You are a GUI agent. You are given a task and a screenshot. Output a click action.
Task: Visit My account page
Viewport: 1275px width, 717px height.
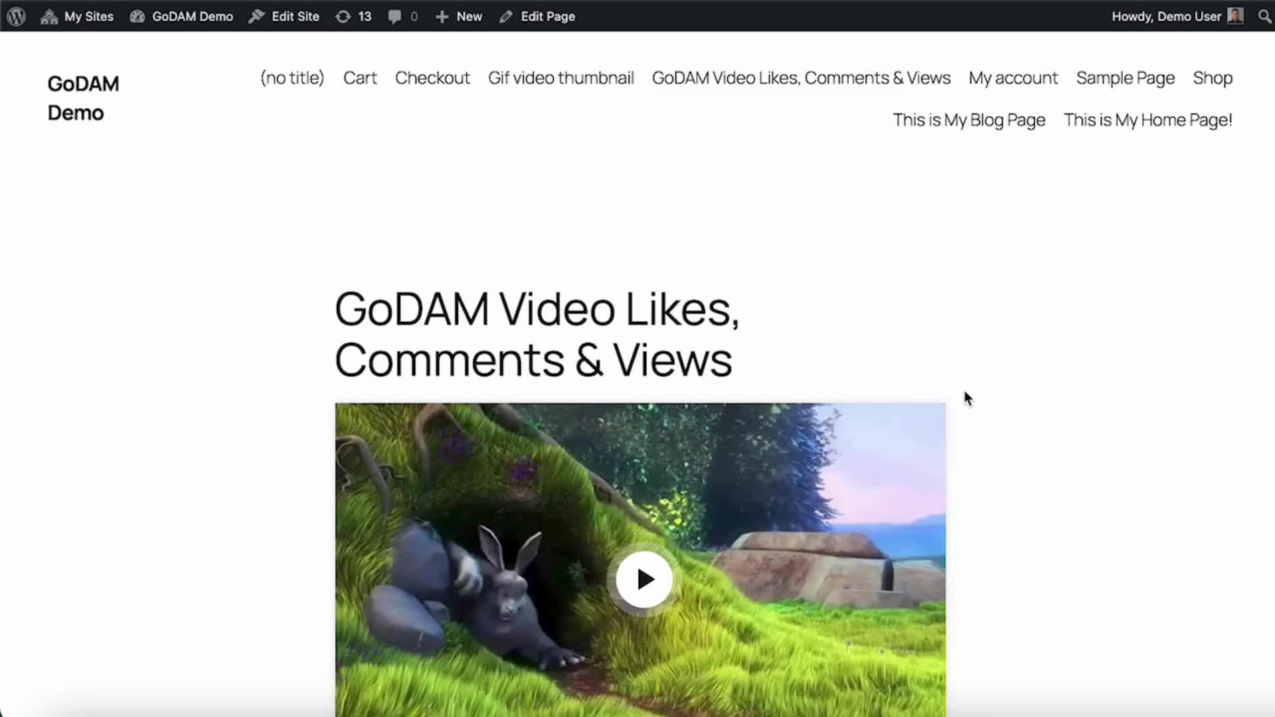coord(1013,78)
